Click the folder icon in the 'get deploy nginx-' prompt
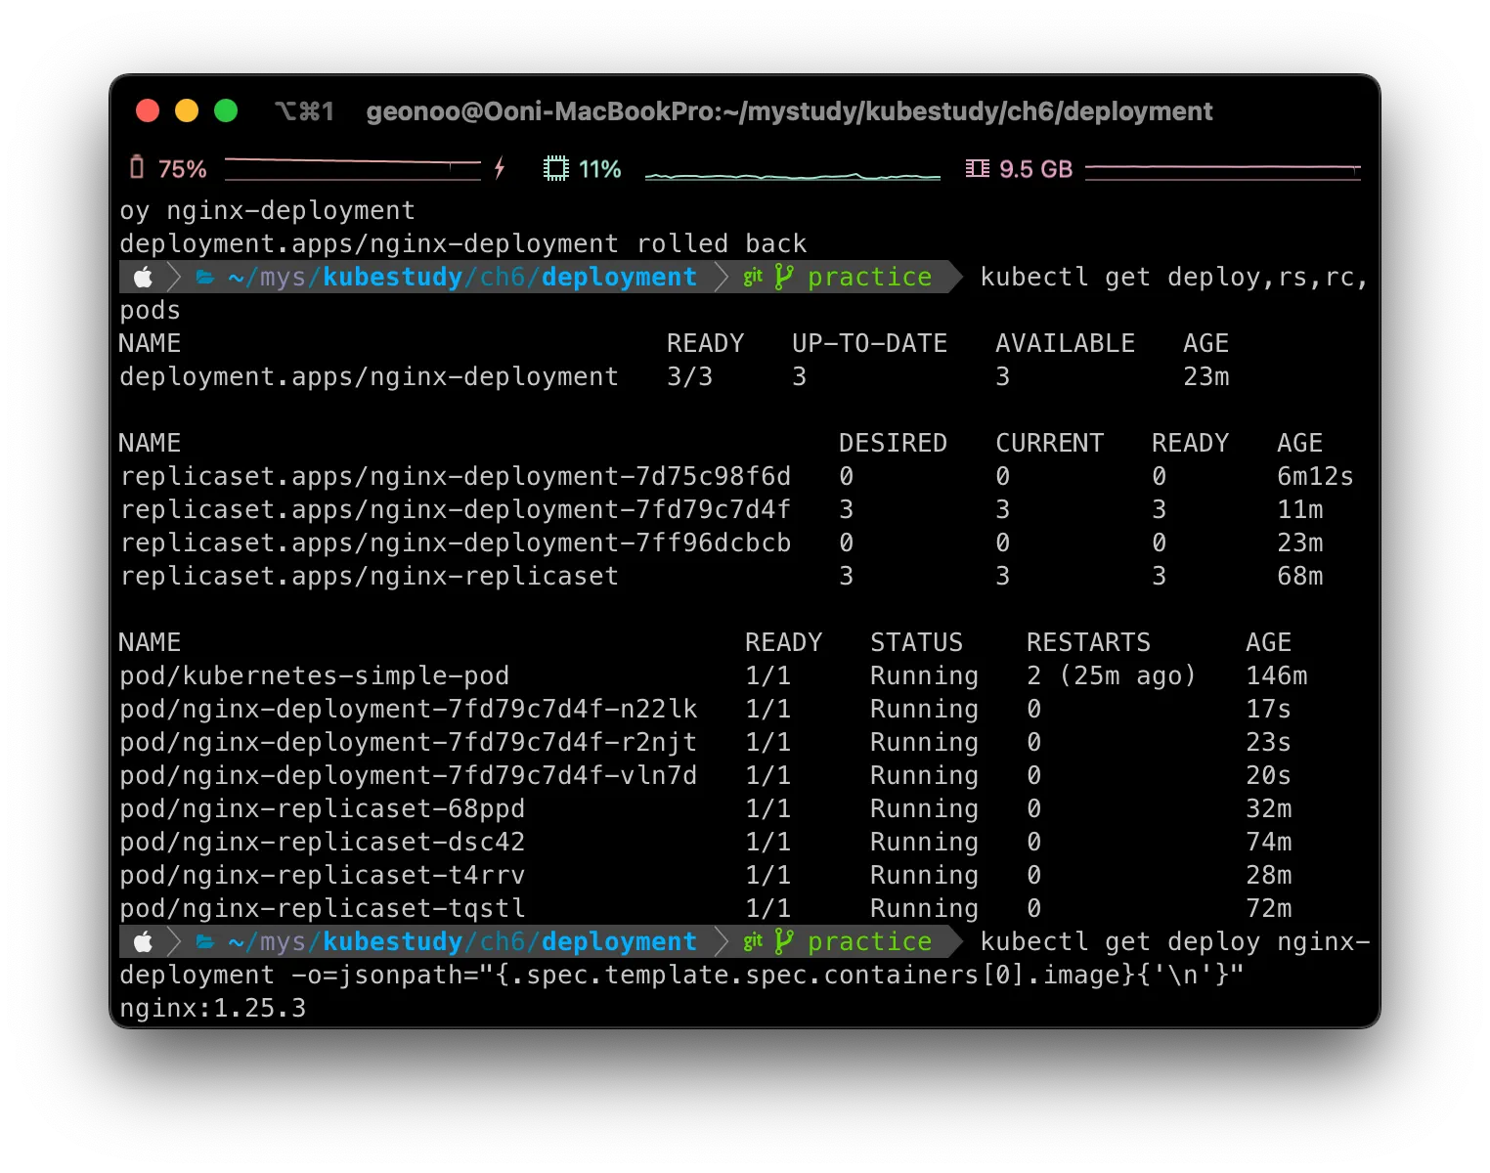The image size is (1490, 1173). (205, 941)
